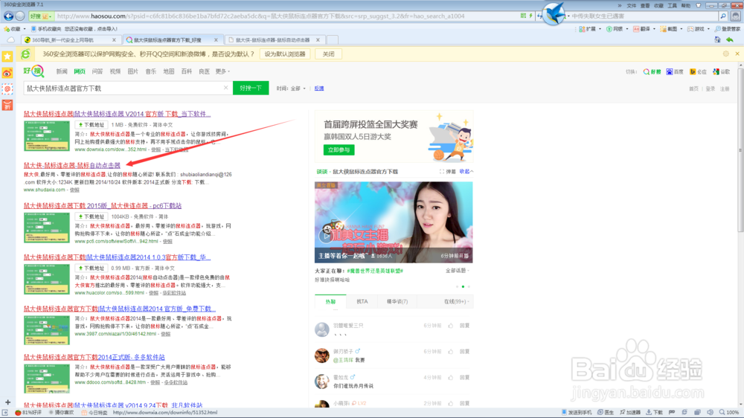Open the mail @ sidebar icon

[x=7, y=89]
